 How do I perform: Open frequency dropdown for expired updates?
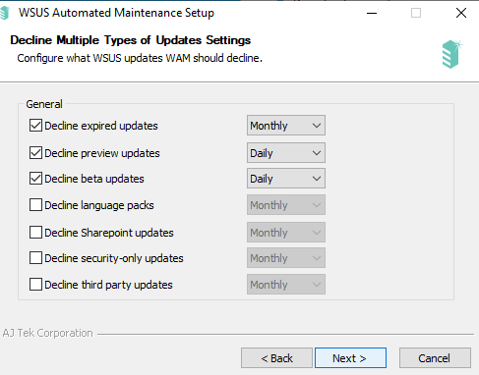click(286, 125)
